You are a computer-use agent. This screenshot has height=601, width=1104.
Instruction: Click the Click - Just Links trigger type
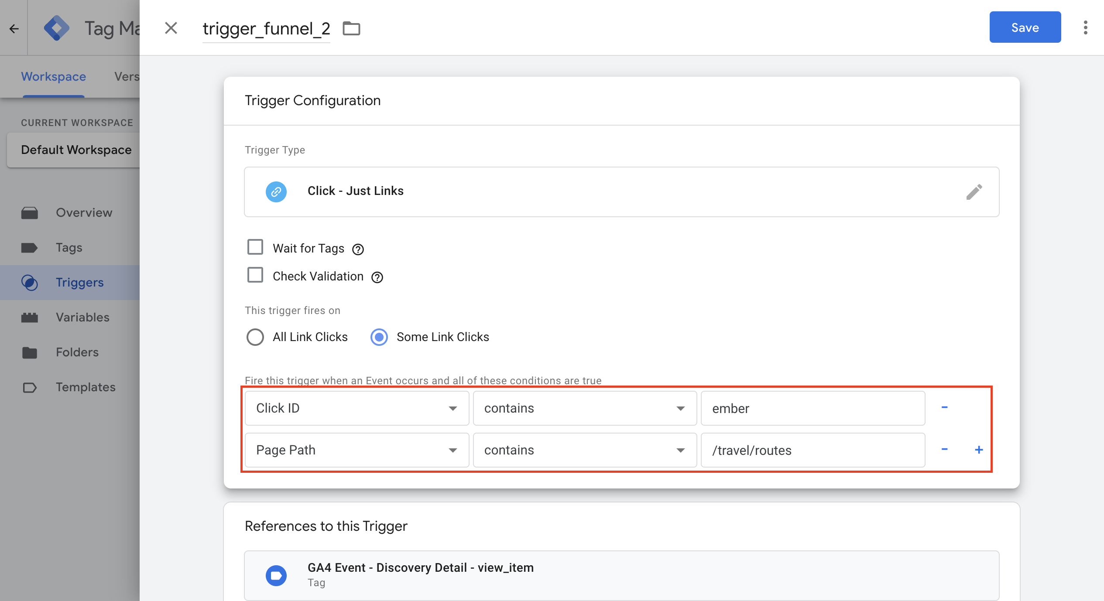[621, 192]
